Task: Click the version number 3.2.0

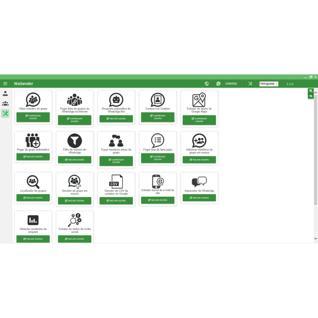Action: (x=290, y=84)
